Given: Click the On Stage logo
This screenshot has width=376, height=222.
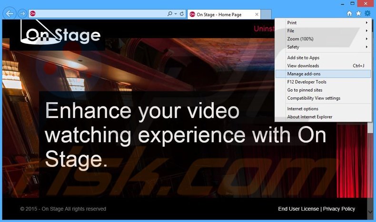Looking at the screenshot, I should point(60,32).
